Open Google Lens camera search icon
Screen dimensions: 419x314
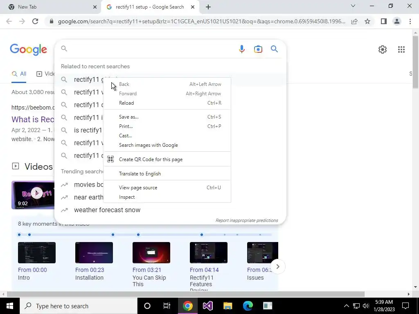[x=258, y=49]
